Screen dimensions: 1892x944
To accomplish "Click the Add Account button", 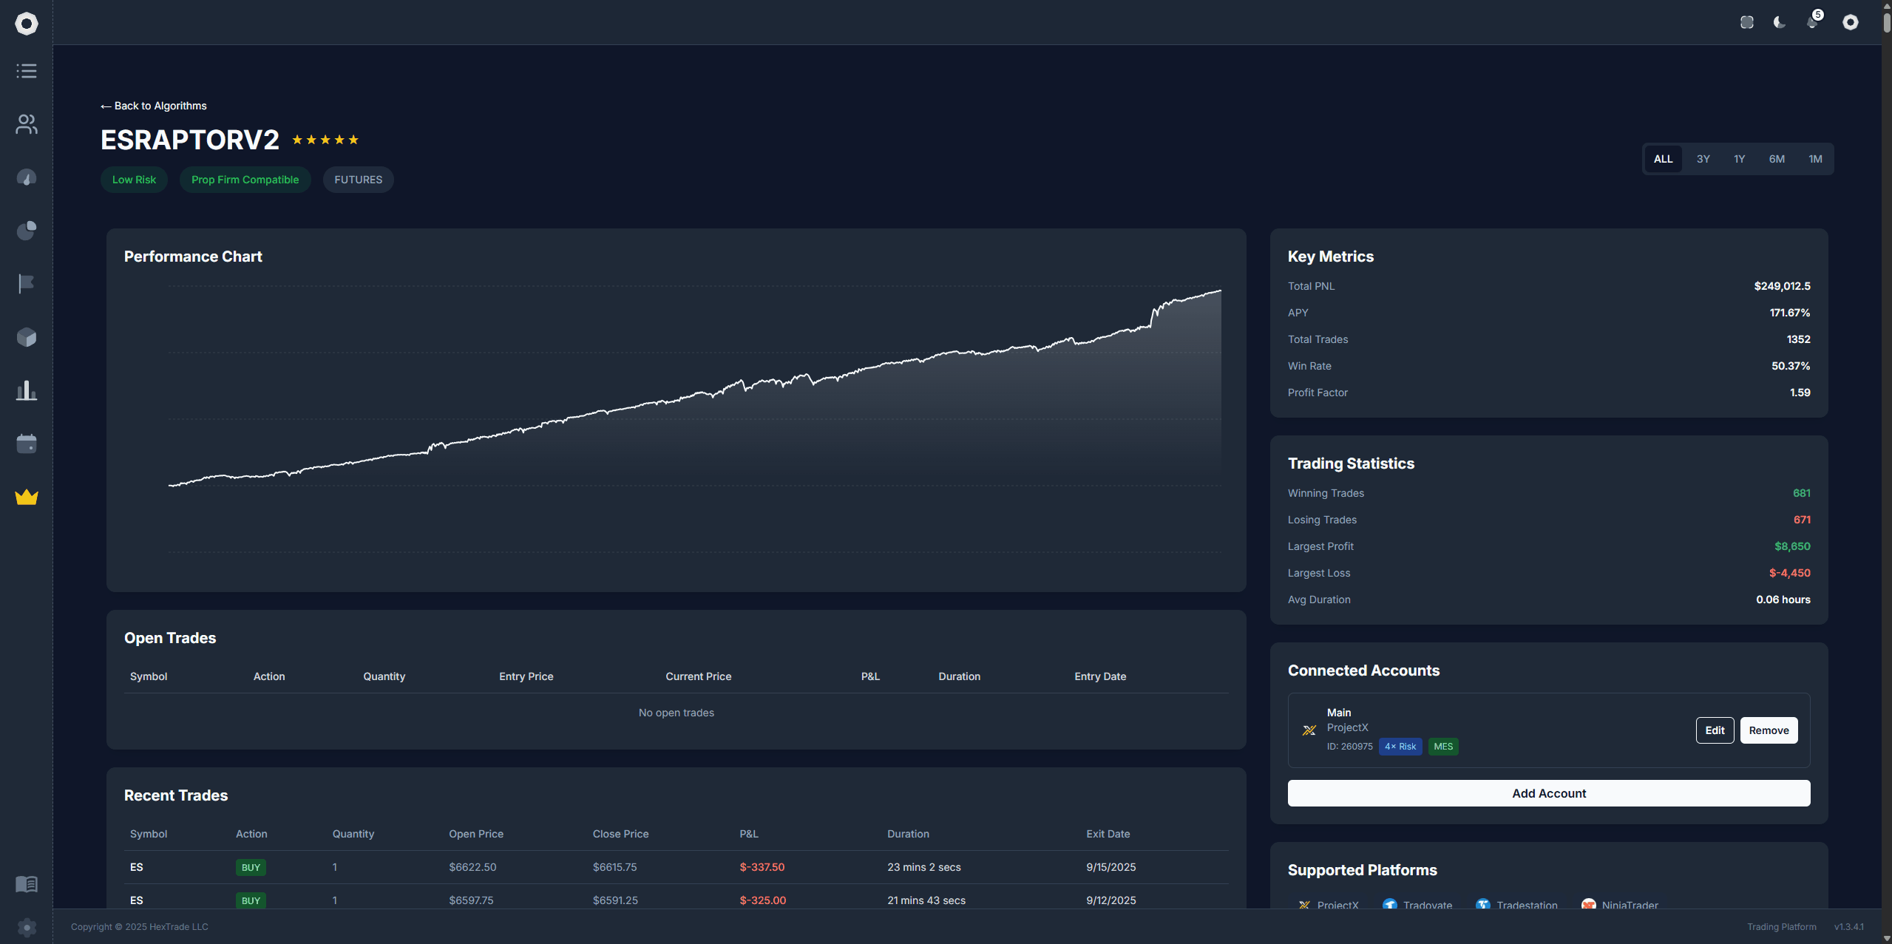I will coord(1549,793).
